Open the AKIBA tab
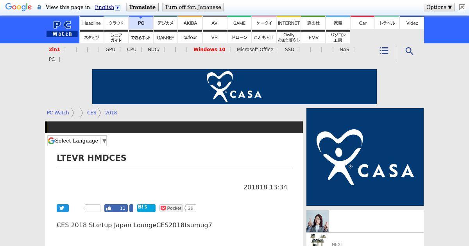Viewport: 469px width, 246px height. tap(190, 23)
